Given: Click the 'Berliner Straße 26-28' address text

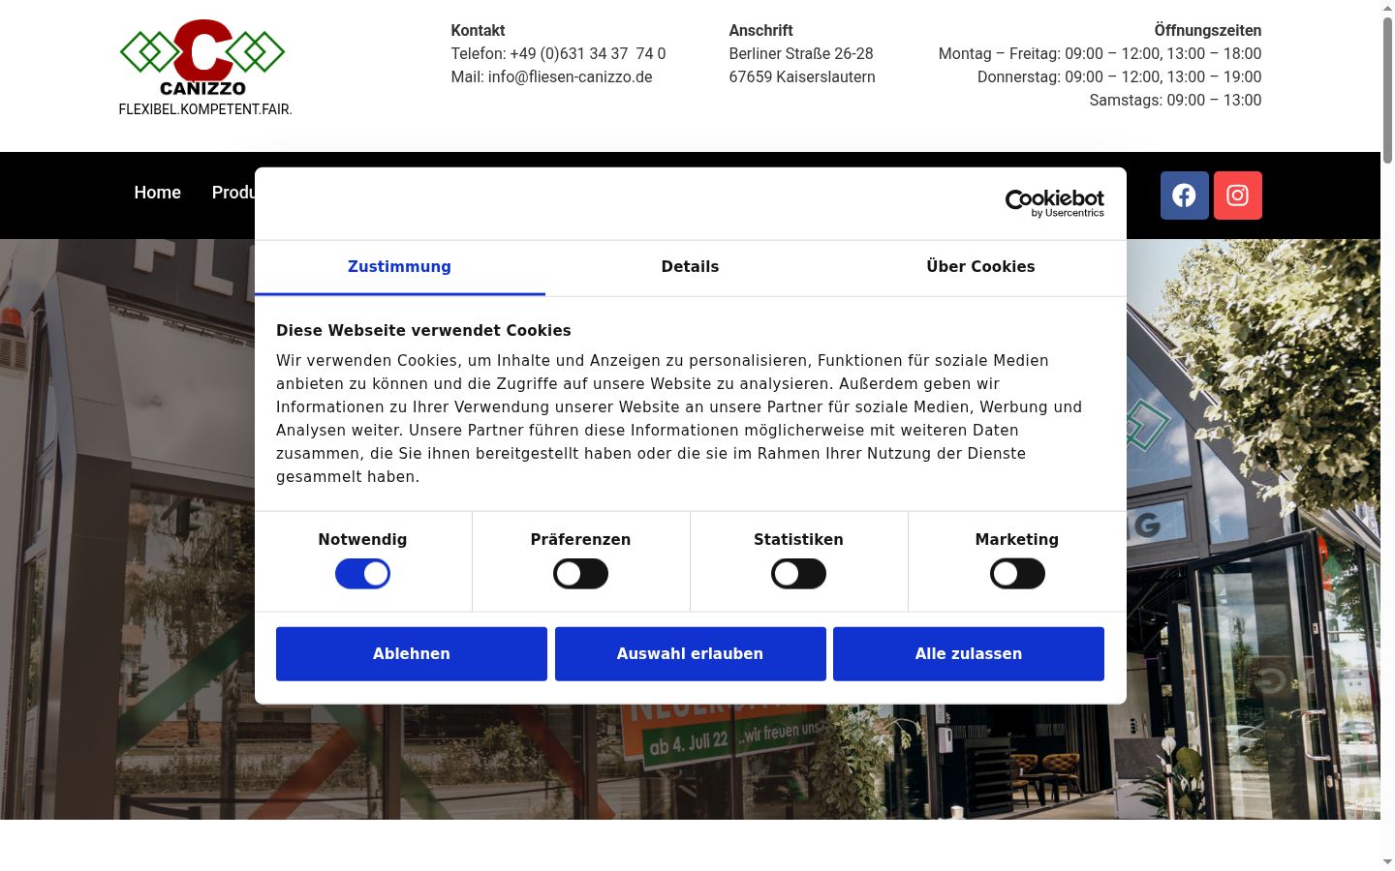Looking at the screenshot, I should click(801, 54).
